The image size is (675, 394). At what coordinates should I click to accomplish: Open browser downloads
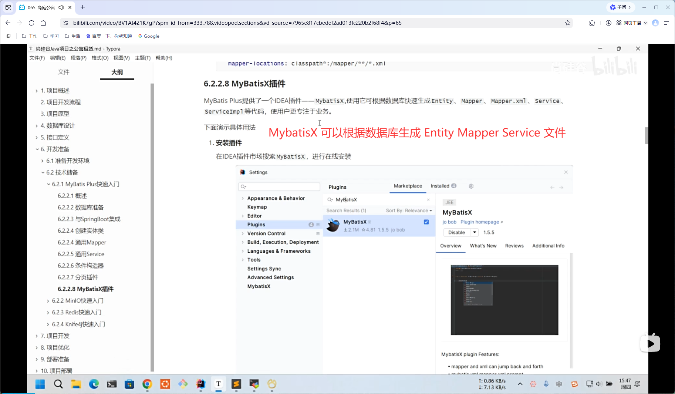pyautogui.click(x=608, y=23)
